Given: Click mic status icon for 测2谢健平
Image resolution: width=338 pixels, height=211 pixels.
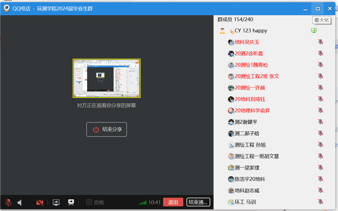Looking at the screenshot, I should click(321, 122).
